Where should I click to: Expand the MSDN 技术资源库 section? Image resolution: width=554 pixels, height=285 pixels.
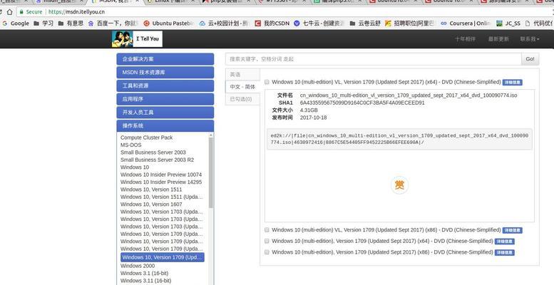click(x=165, y=73)
